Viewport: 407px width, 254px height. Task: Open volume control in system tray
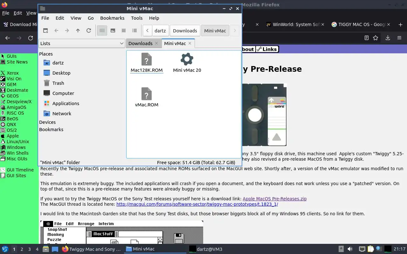pyautogui.click(x=350, y=249)
